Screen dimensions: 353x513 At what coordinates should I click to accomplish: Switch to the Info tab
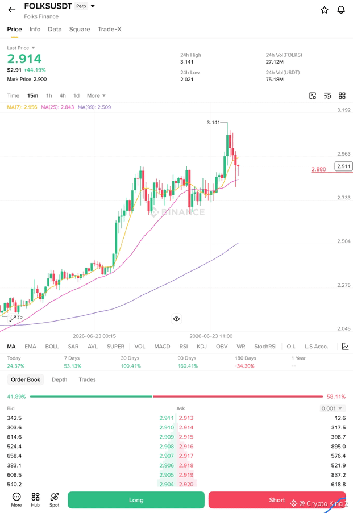coord(35,29)
